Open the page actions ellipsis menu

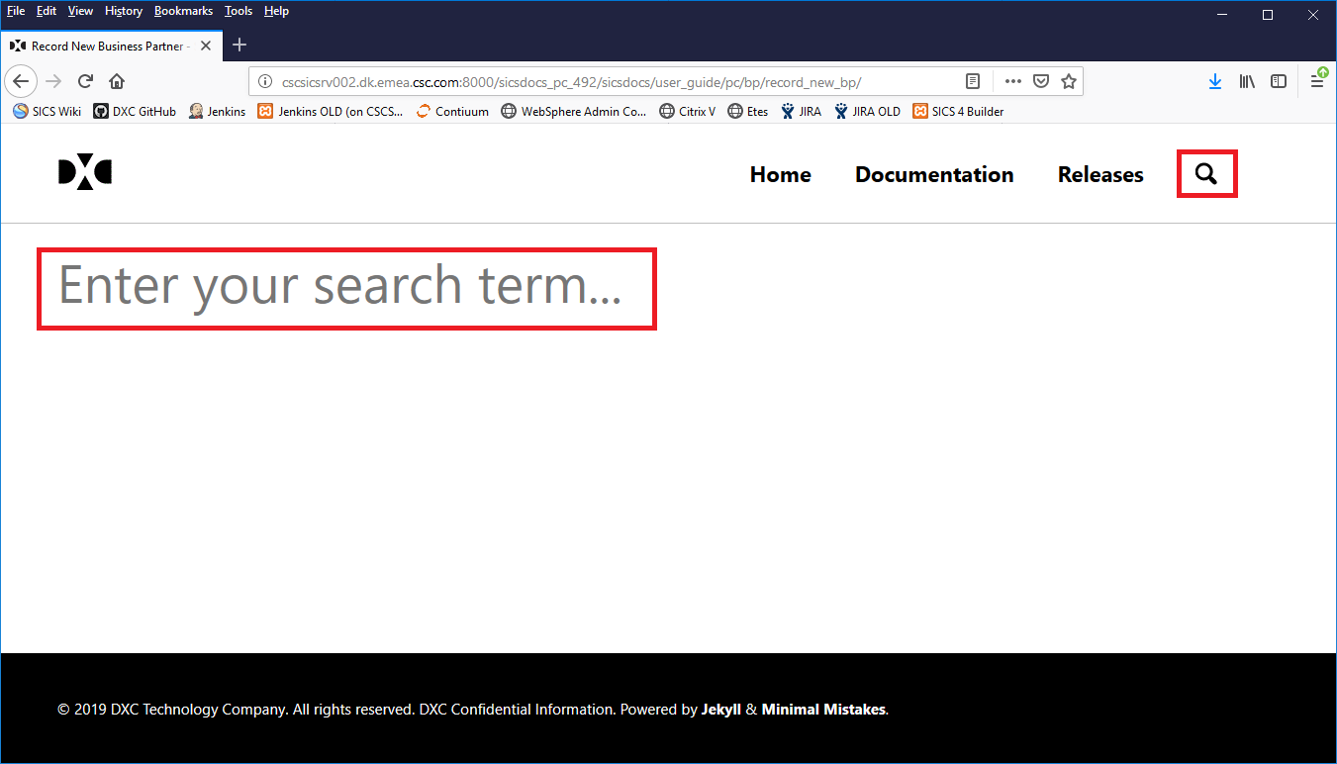[x=1012, y=81]
